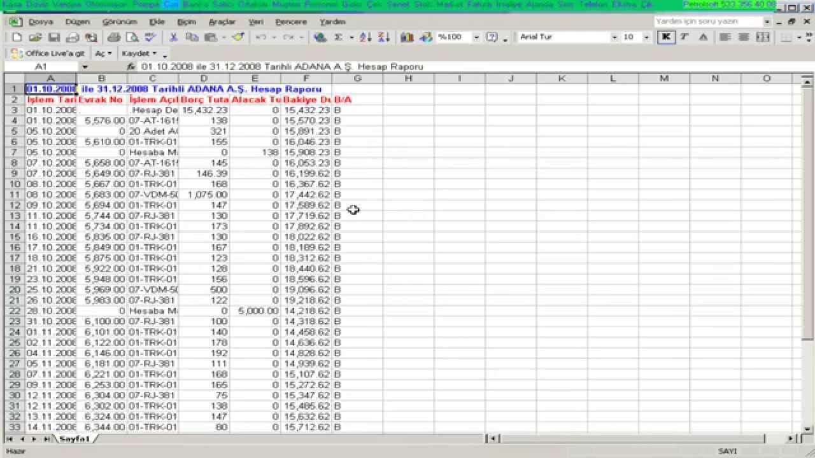
Task: Open the Araçlar menu
Action: click(222, 22)
